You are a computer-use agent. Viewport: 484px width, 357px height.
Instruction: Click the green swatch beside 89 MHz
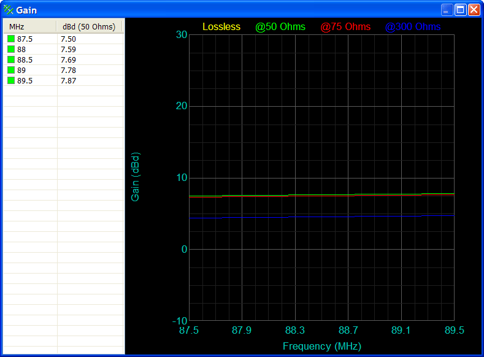tap(11, 70)
